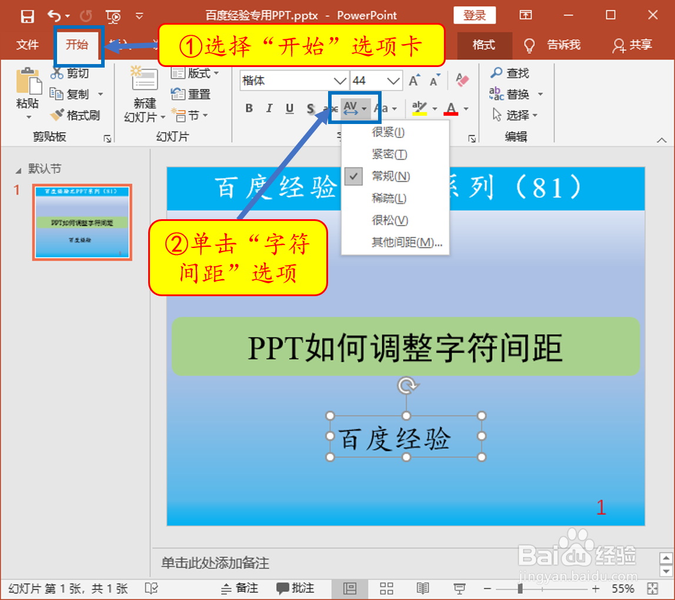Open the 批注 comments pane

(295, 588)
